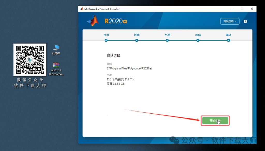Select the 产品 step checkmark icon
Screen dimensions: 265x151
click(167, 40)
